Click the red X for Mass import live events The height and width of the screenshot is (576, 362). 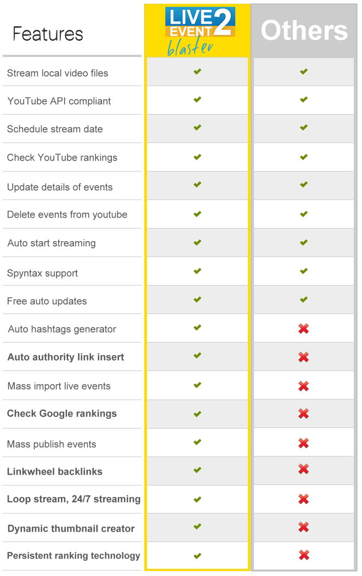(x=303, y=386)
